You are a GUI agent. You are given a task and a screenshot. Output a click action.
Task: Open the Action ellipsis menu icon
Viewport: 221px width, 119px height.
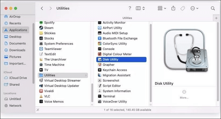click(193, 8)
